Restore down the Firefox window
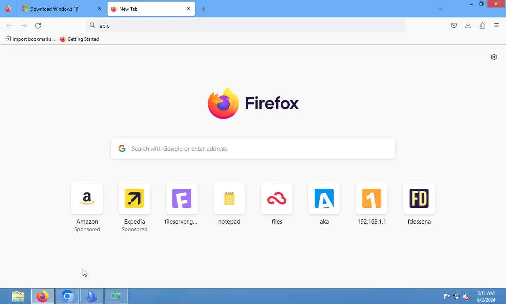This screenshot has height=304, width=506. [481, 4]
